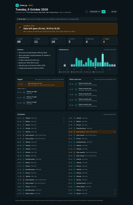Click the tallest bar in the Activity chart
The height and width of the screenshot is (205, 133).
103,60
